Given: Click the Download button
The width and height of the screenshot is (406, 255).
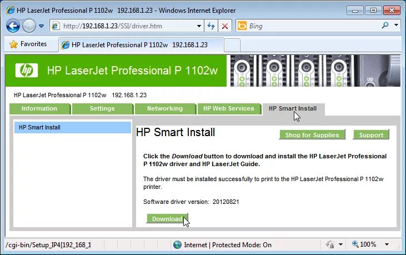Looking at the screenshot, I should tap(167, 219).
